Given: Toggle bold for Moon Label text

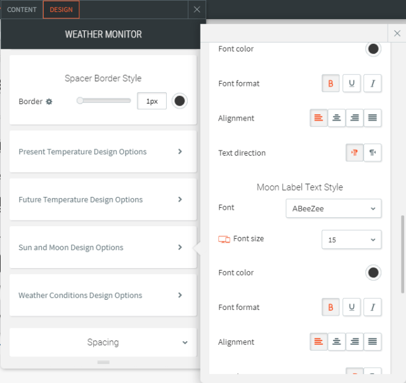Looking at the screenshot, I should [331, 307].
